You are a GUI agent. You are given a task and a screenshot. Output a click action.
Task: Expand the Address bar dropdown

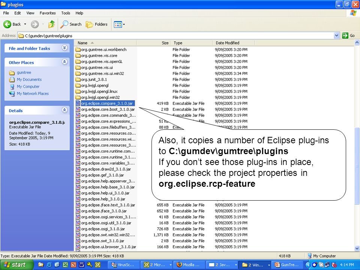click(336, 36)
